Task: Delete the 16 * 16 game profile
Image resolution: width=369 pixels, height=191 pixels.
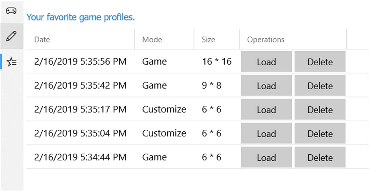Action: pos(320,62)
